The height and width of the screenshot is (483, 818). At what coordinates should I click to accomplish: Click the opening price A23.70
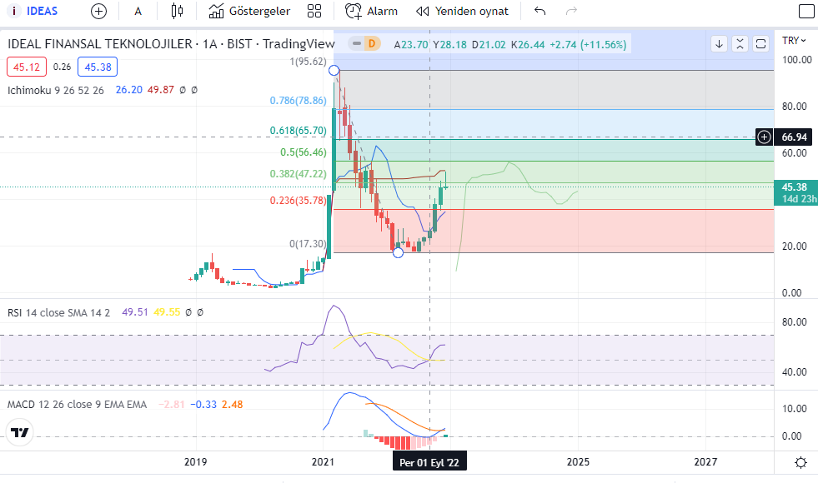coord(411,45)
